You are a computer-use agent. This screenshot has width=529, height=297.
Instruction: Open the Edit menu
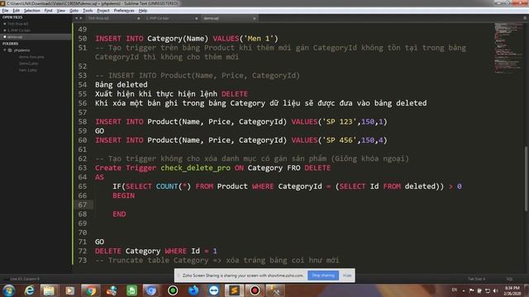point(16,11)
